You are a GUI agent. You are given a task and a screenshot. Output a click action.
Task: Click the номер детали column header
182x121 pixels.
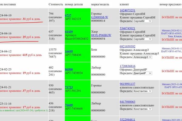[x=74, y=5]
